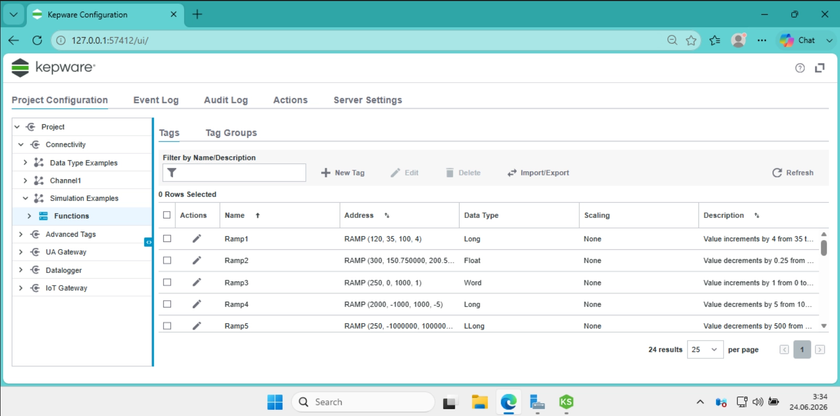Click the browser back arrow
Viewport: 840px width, 416px height.
tap(14, 40)
